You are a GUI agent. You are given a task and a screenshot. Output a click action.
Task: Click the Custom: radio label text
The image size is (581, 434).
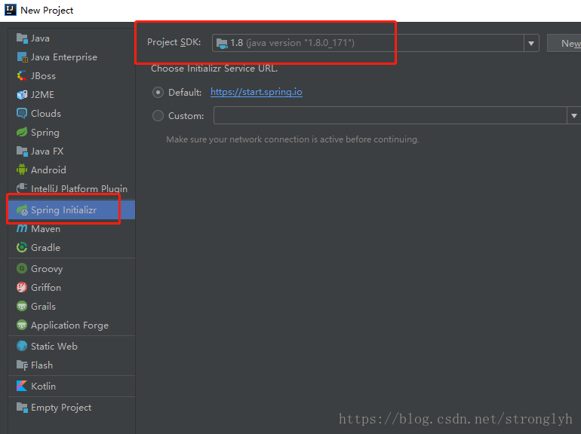pos(186,116)
